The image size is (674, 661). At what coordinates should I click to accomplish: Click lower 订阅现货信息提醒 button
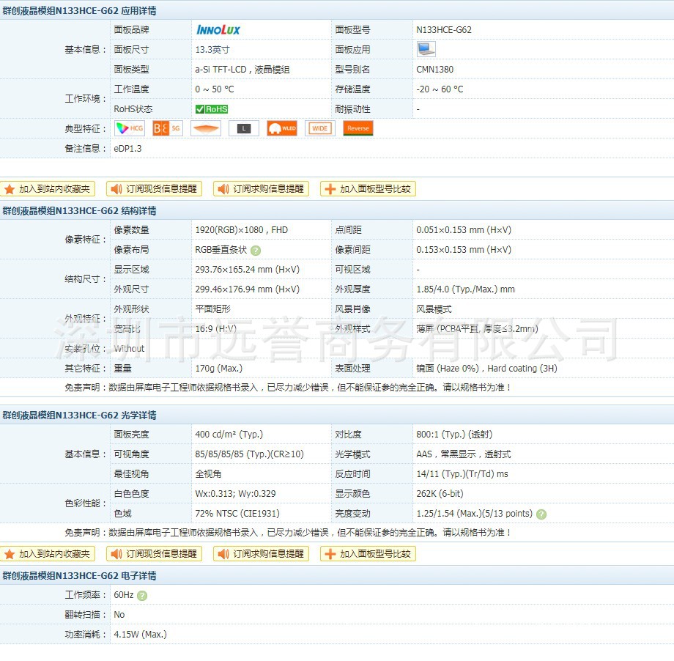click(154, 553)
